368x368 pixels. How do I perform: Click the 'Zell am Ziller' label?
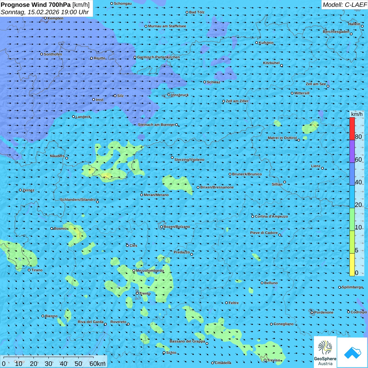point(237,101)
